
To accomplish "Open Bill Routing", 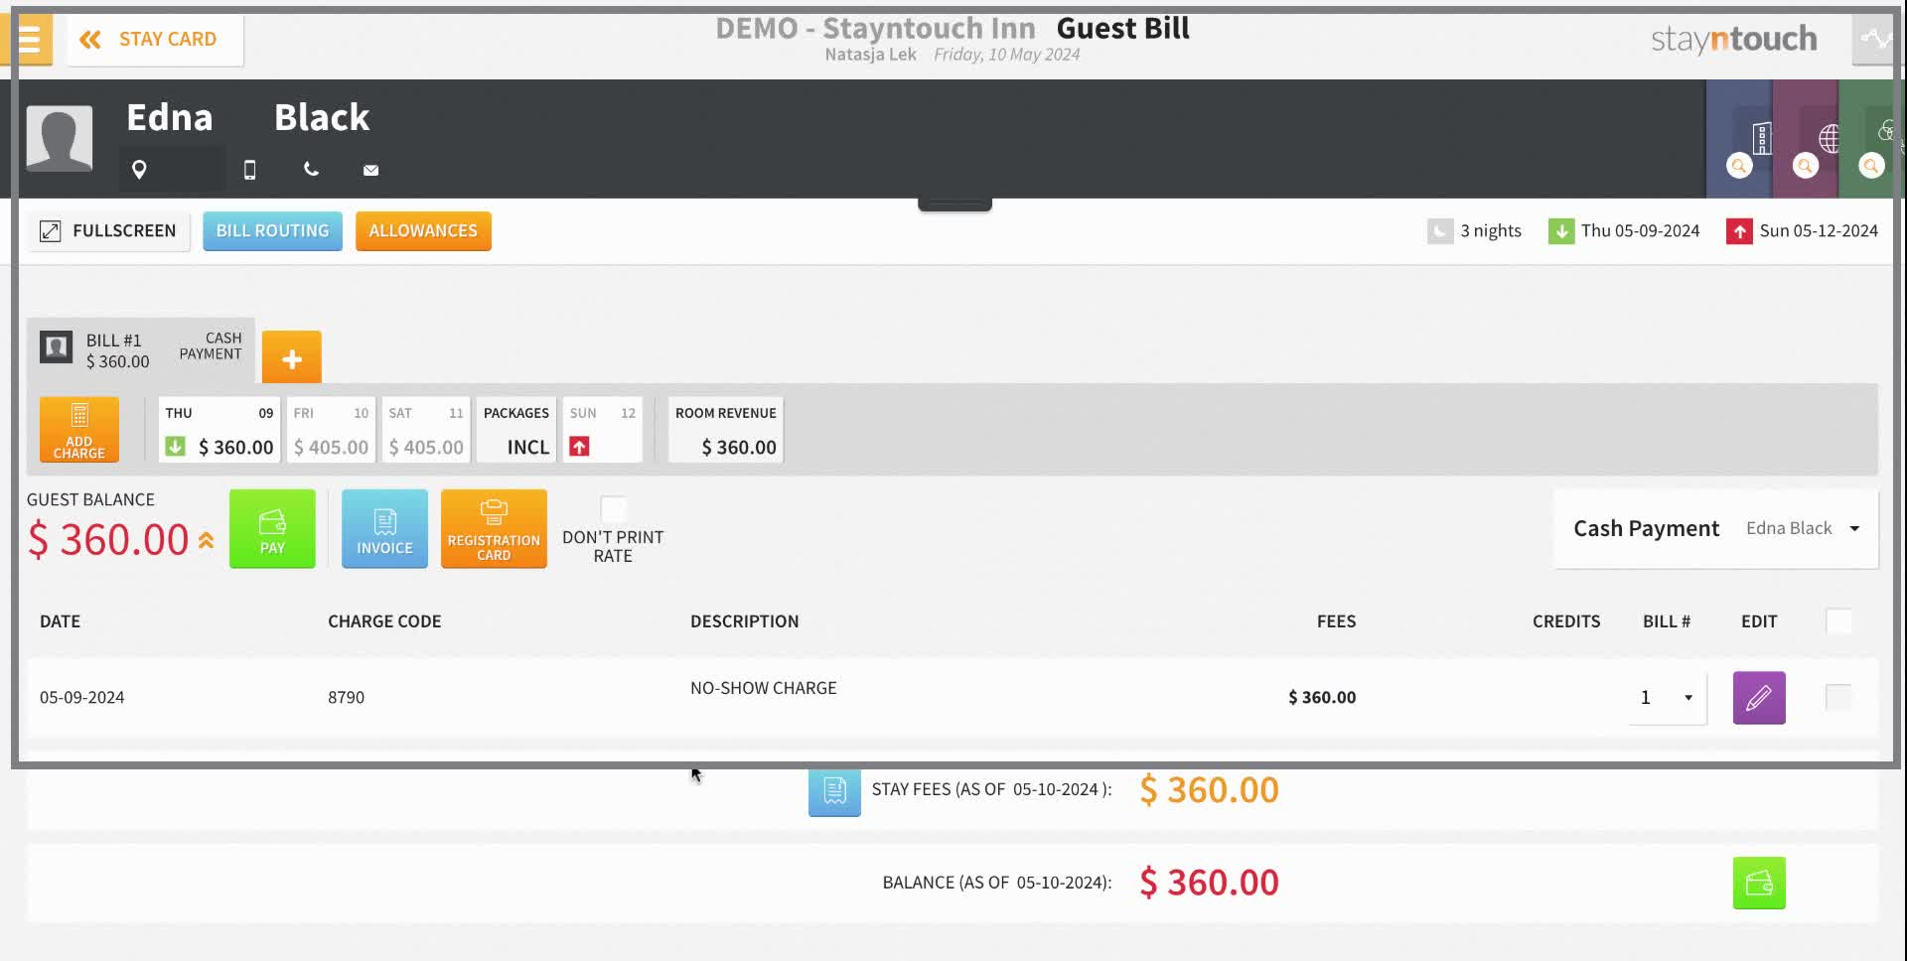I will (272, 231).
